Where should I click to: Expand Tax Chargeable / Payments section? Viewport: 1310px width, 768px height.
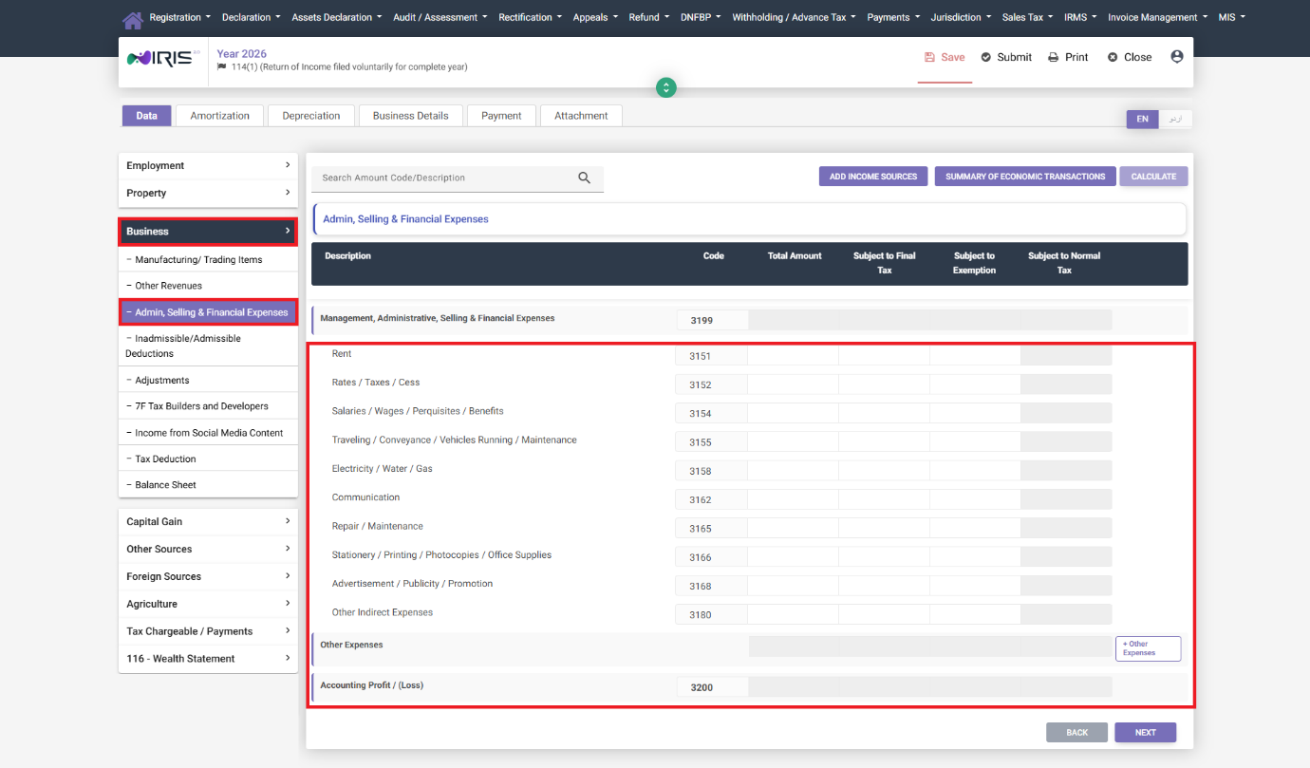click(208, 631)
